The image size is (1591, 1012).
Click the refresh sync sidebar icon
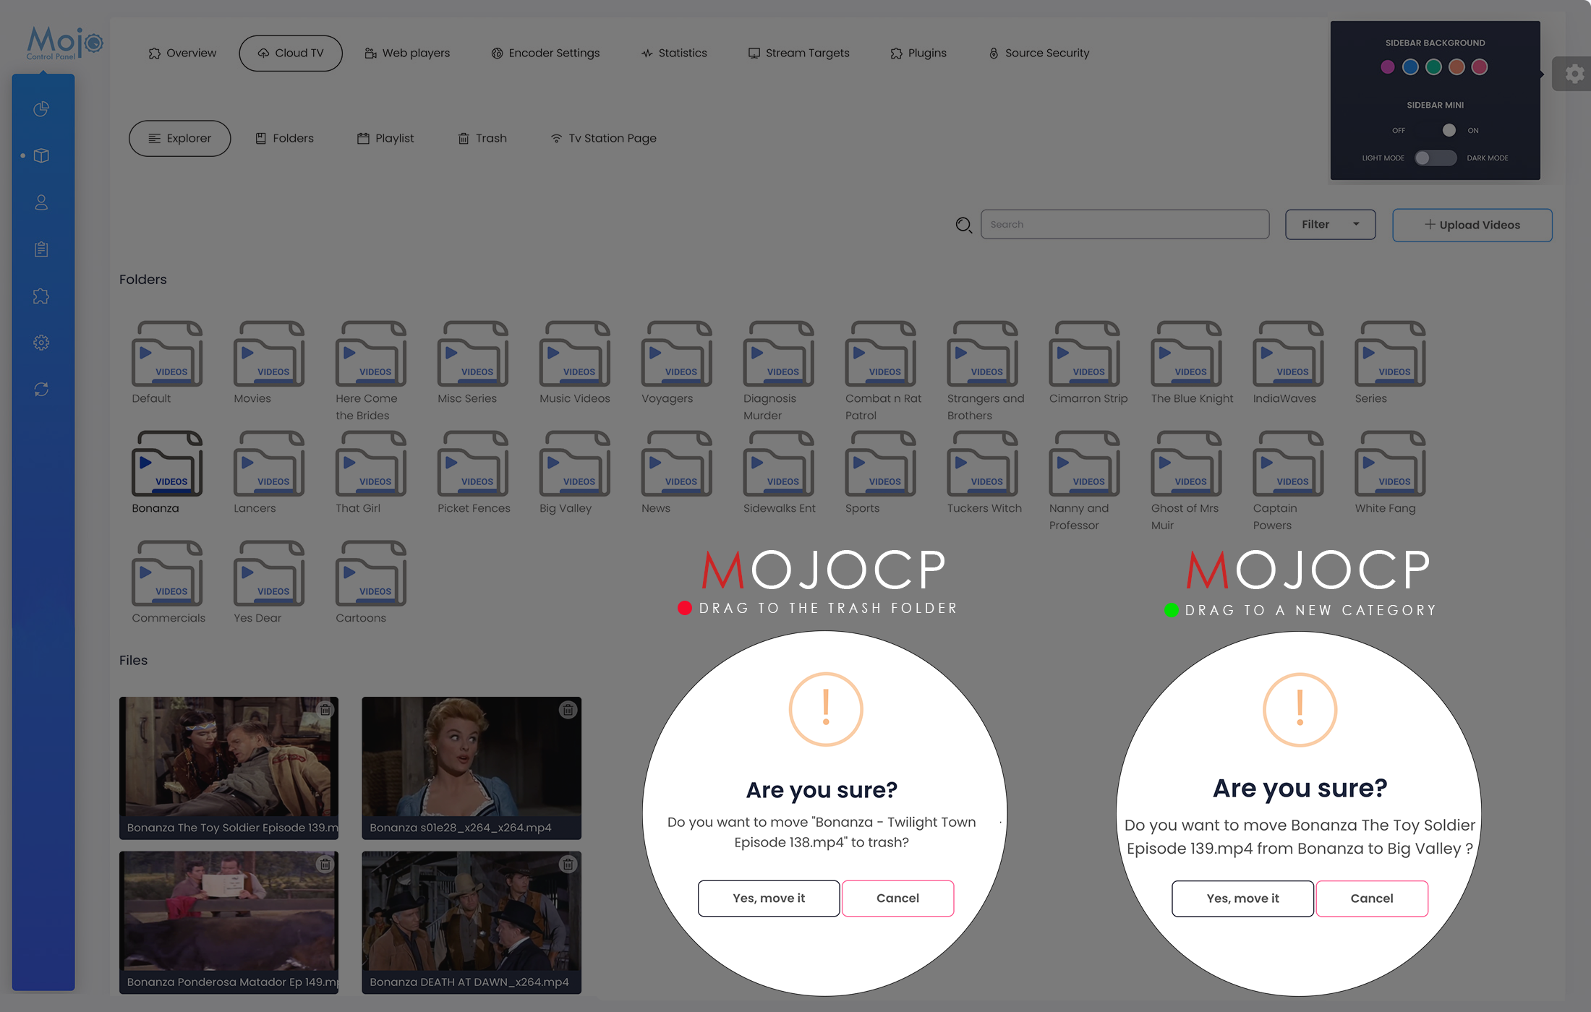tap(41, 390)
